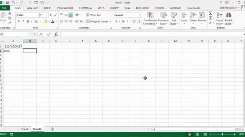Apply comma style

(x=127, y=21)
